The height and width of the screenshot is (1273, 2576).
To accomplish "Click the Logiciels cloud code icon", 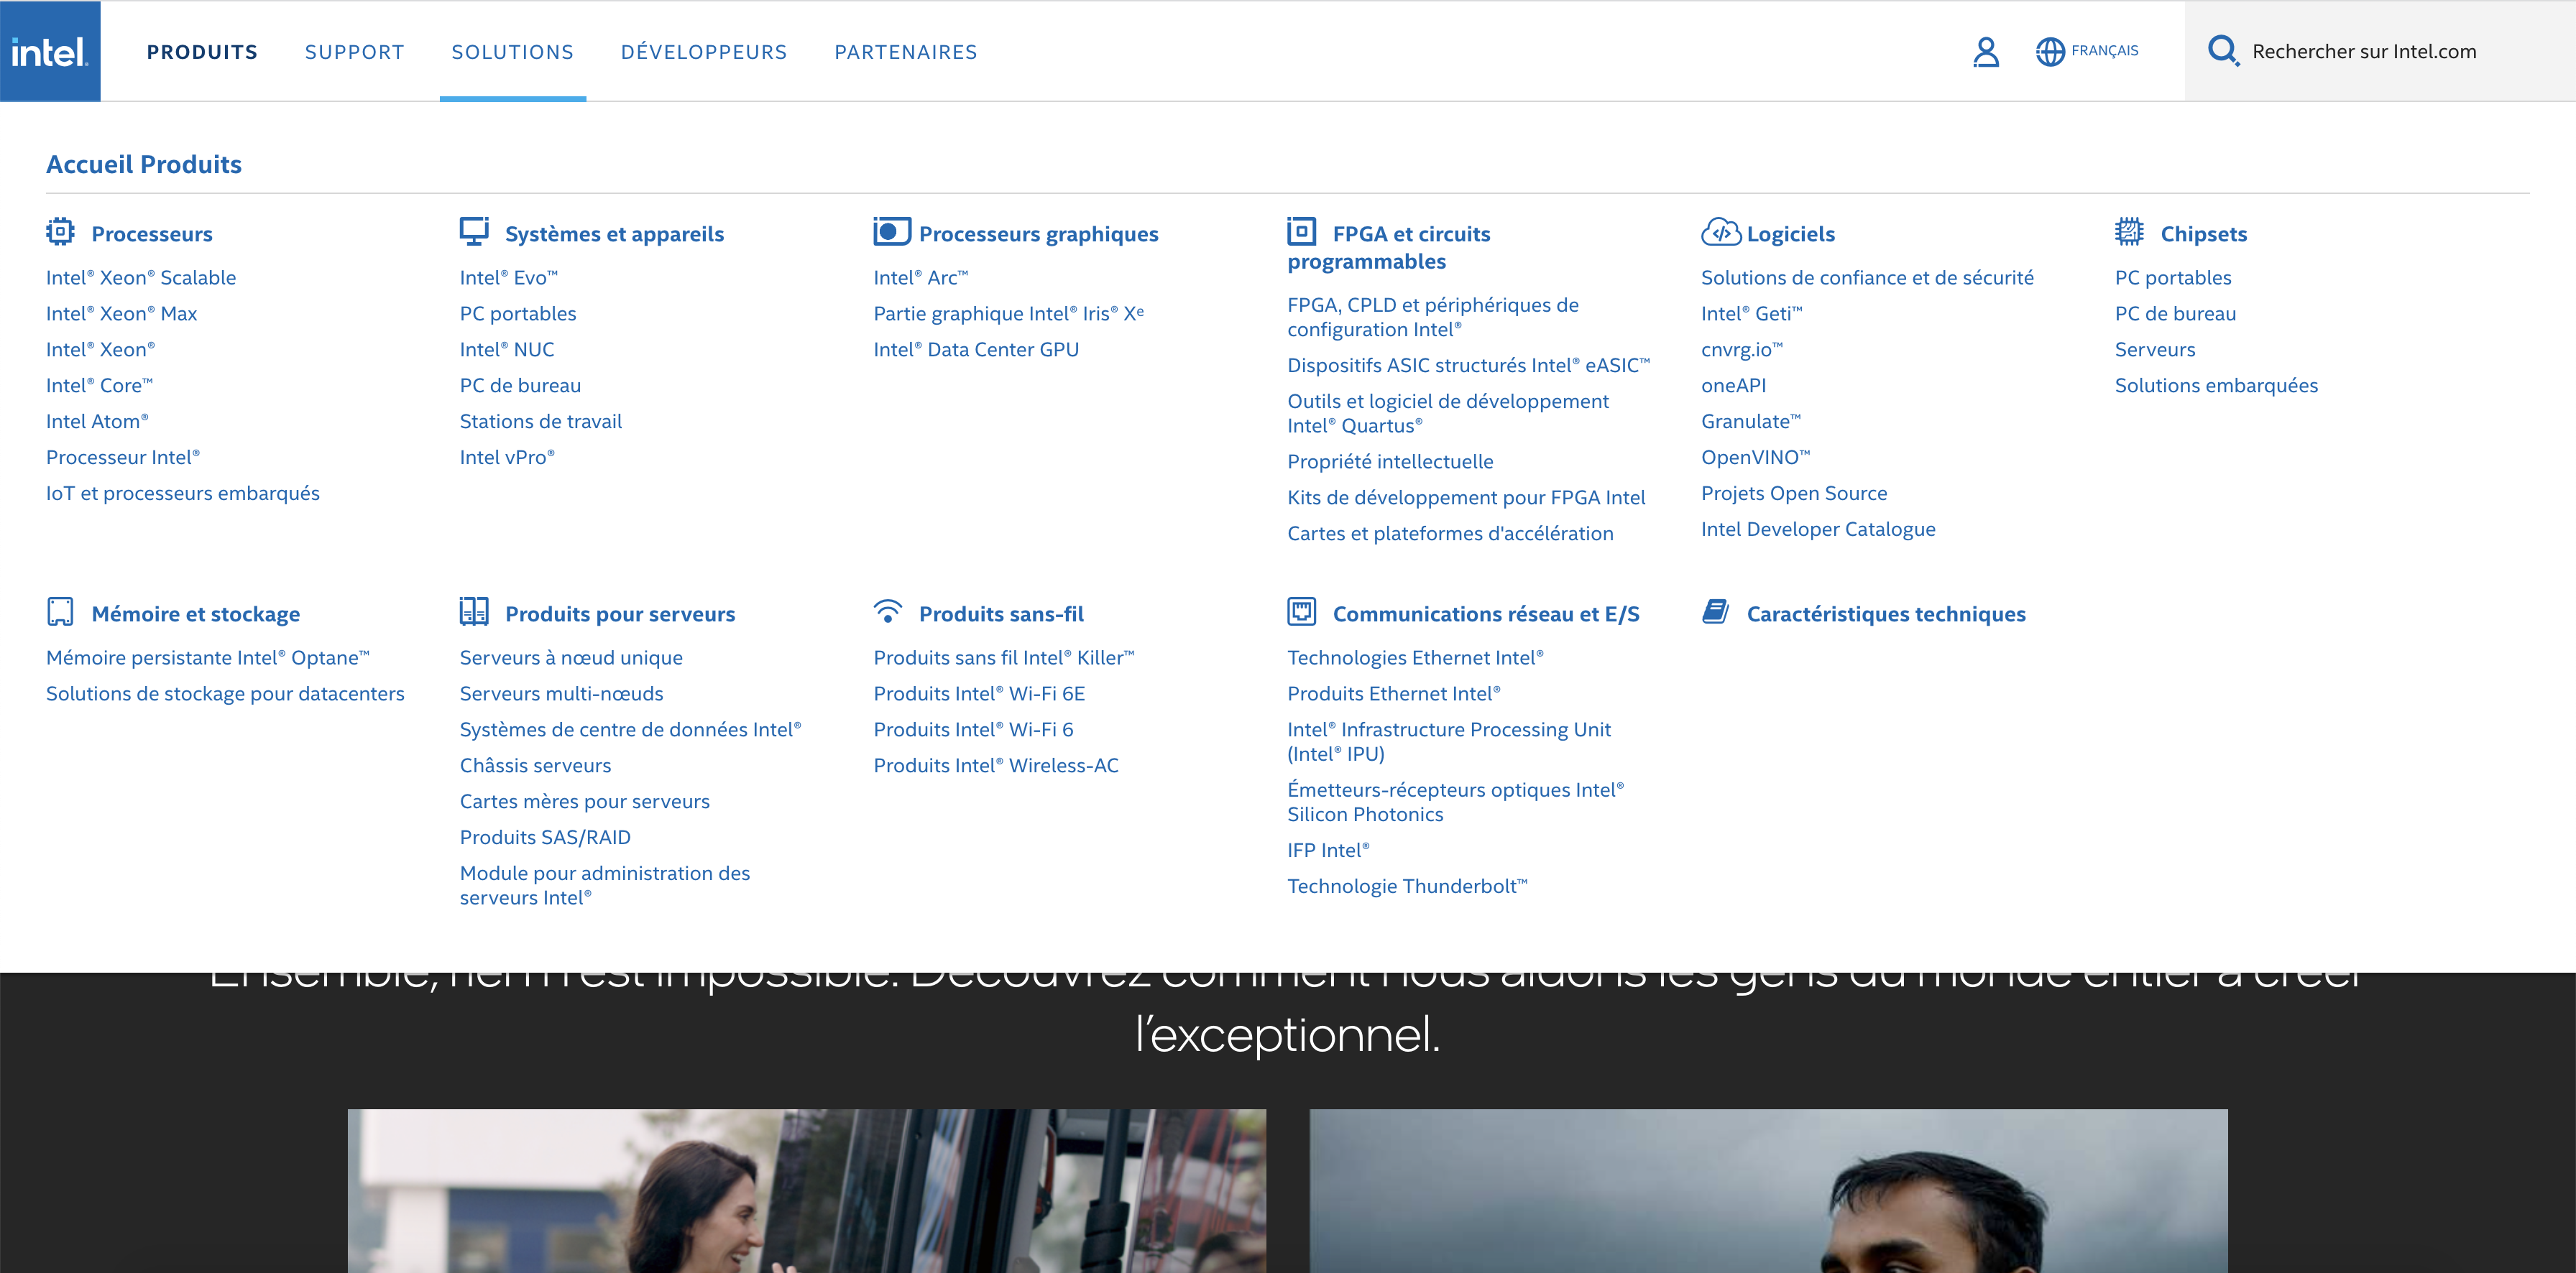I will pyautogui.click(x=1721, y=232).
